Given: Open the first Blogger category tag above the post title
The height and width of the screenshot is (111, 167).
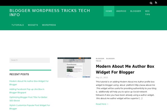Looking at the screenshot, I should pos(100,59).
